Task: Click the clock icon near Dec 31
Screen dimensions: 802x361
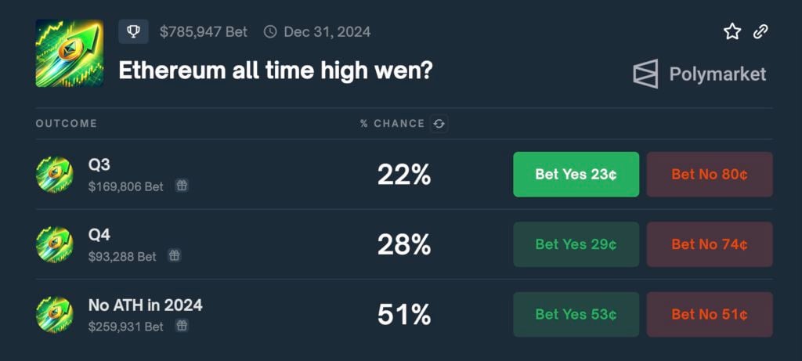Action: [270, 32]
